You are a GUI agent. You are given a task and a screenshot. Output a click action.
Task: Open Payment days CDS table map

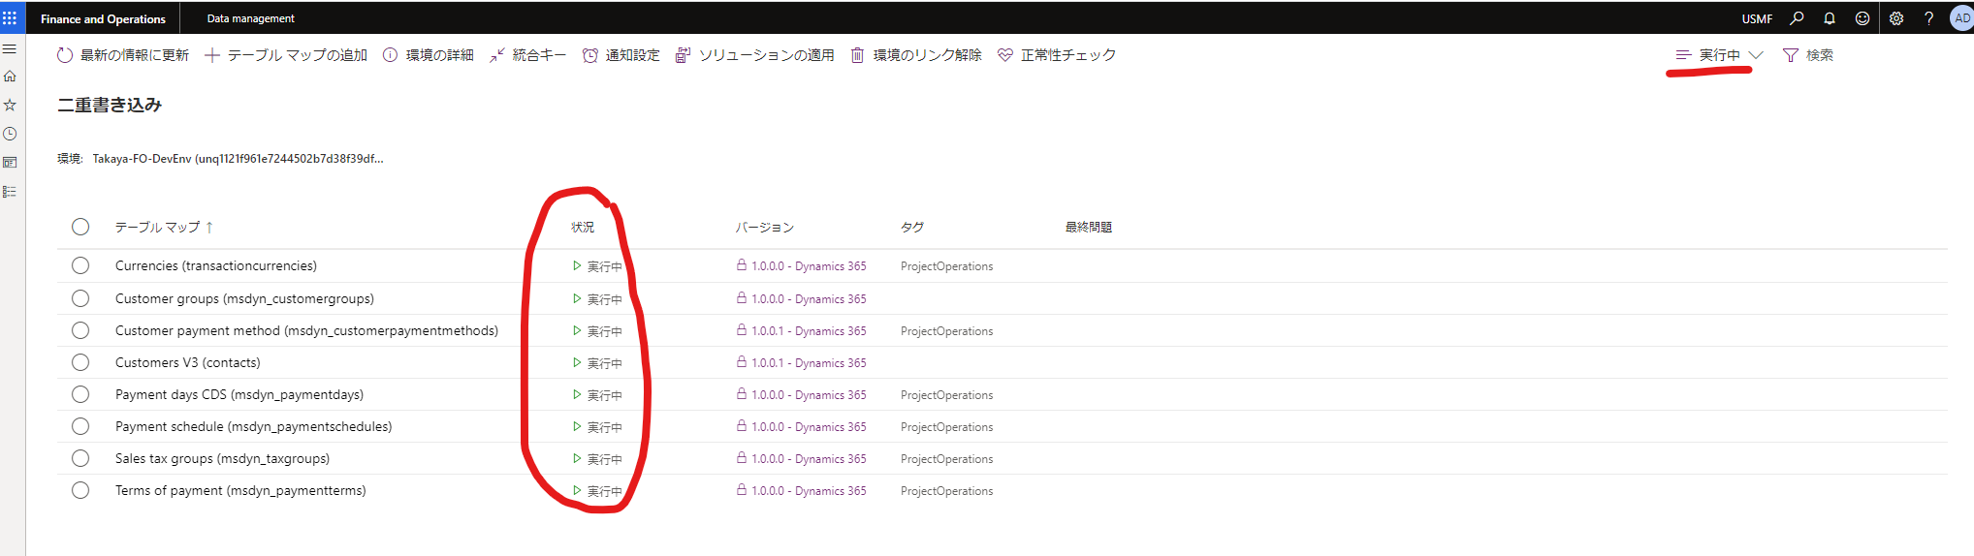pyautogui.click(x=239, y=394)
